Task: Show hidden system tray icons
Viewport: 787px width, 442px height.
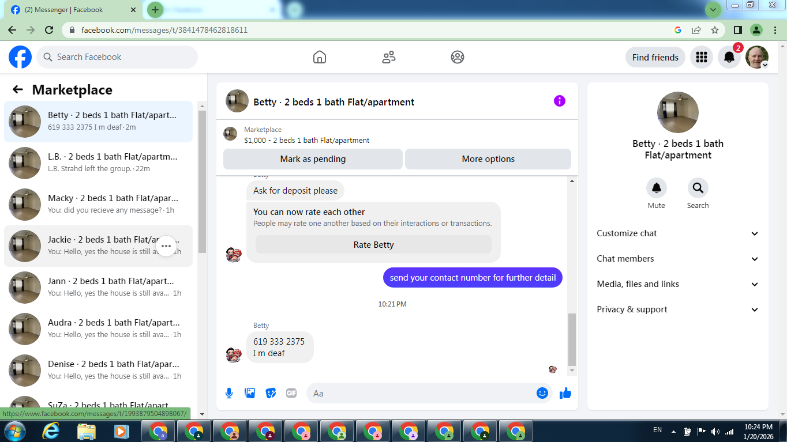Action: (x=673, y=431)
